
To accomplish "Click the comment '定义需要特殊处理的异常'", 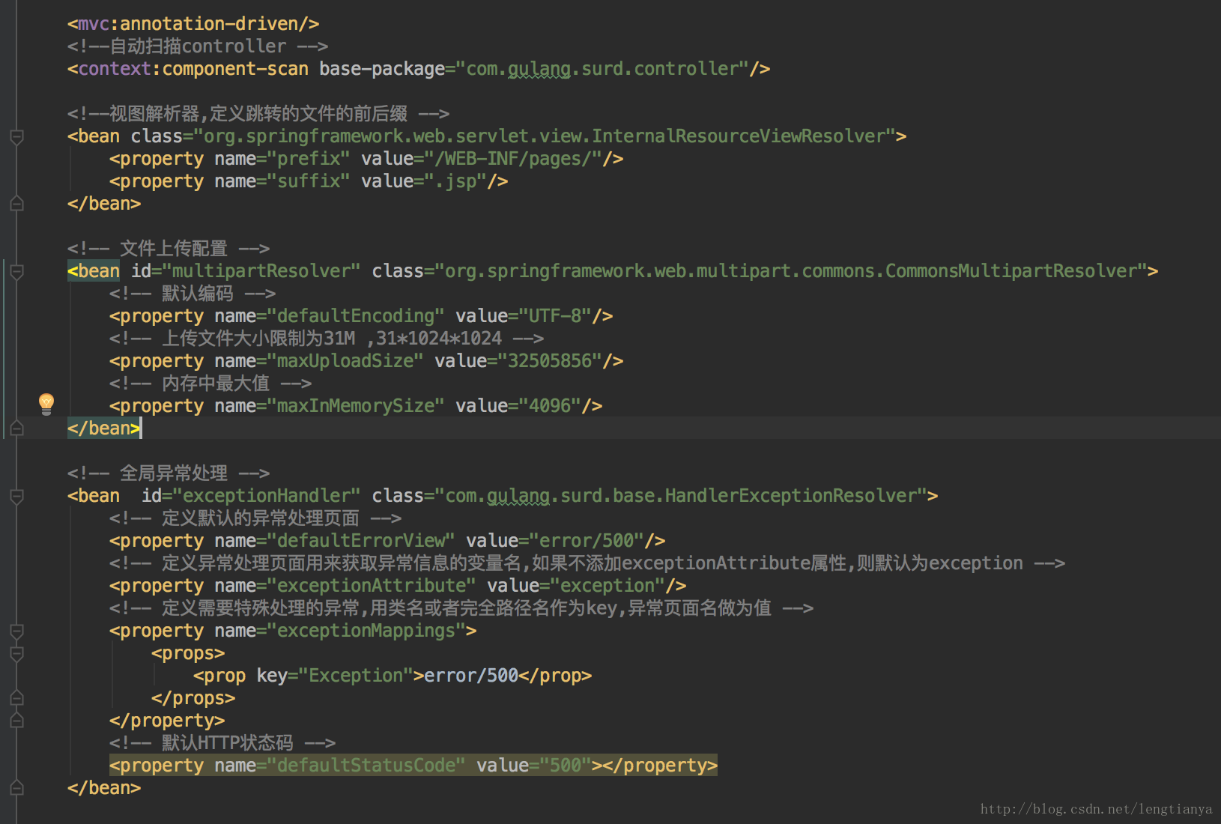I will pos(461,608).
